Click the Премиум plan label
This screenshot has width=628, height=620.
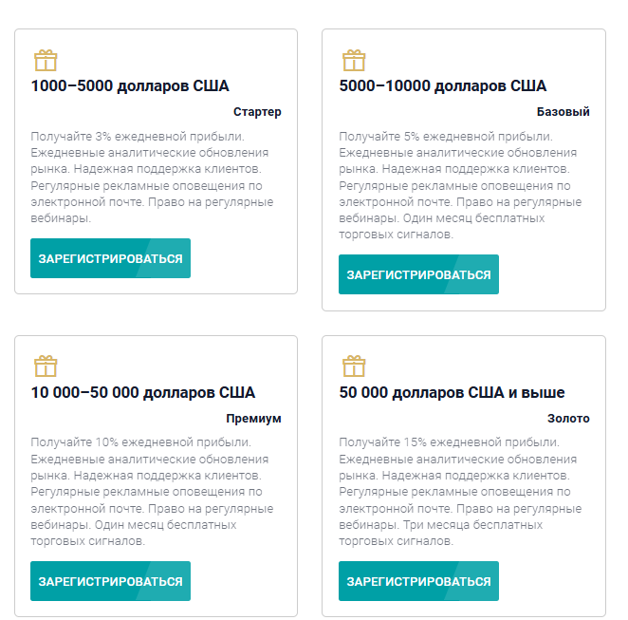pos(253,419)
